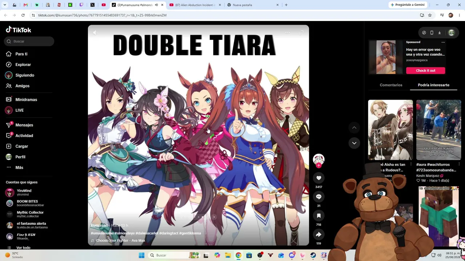Image resolution: width=465 pixels, height=261 pixels.
Task: Open the Aisha and Rudeus recommended thumbnail
Action: click(x=391, y=130)
